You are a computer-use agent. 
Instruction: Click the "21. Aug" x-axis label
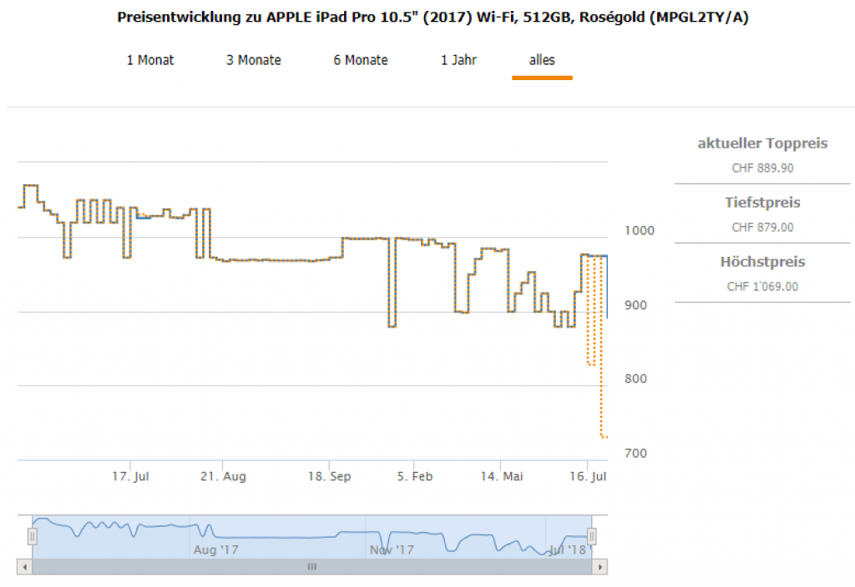point(223,476)
